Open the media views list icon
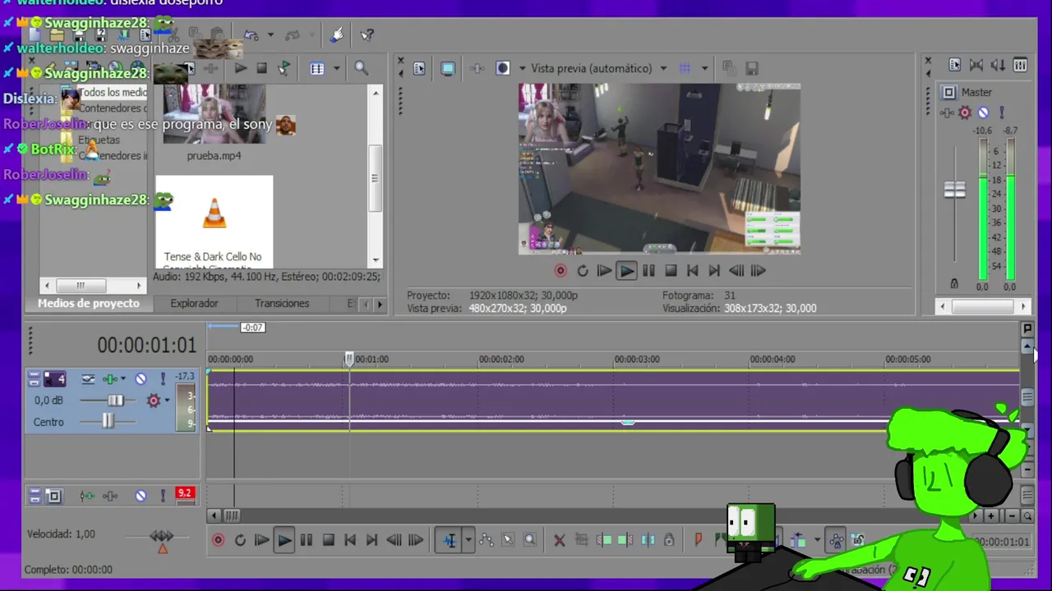The width and height of the screenshot is (1052, 591). tap(317, 69)
